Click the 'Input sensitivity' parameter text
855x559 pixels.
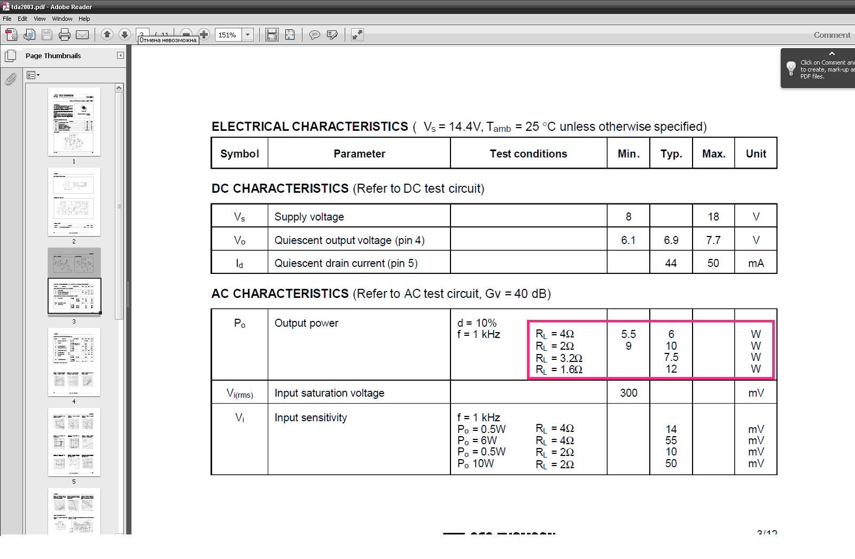(311, 418)
